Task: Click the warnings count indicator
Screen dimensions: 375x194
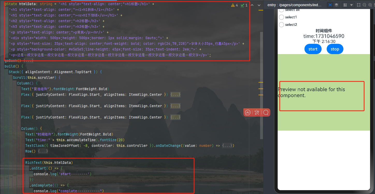Action: [234, 5]
